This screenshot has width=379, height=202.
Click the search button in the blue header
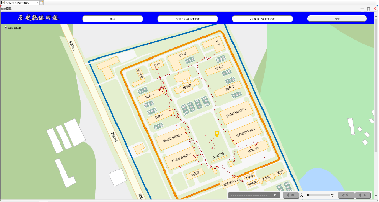click(x=337, y=19)
